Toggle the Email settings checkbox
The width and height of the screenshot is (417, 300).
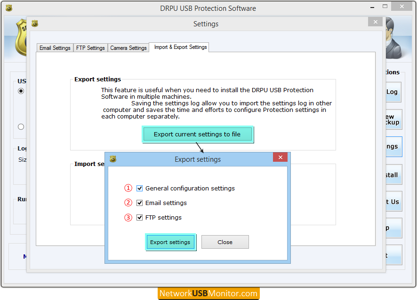coord(139,203)
